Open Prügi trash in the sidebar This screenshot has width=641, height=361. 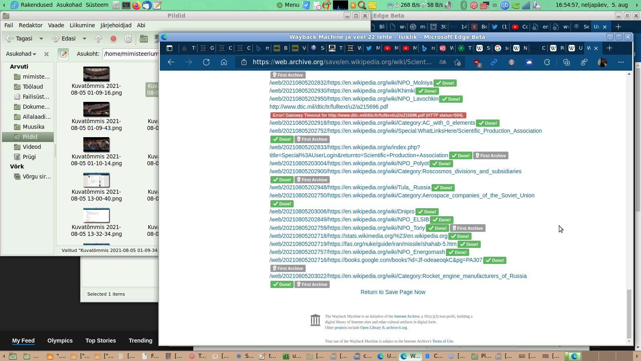click(x=28, y=157)
